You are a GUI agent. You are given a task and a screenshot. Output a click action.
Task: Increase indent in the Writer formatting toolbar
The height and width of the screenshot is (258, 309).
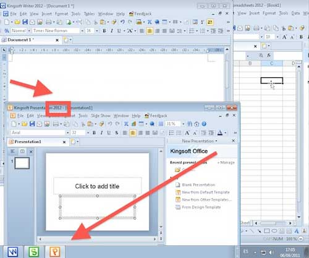pyautogui.click(x=221, y=31)
